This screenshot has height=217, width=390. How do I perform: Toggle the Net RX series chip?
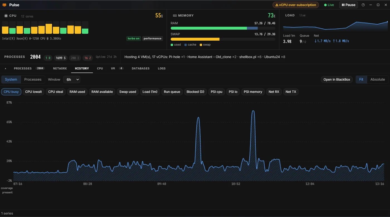[274, 92]
